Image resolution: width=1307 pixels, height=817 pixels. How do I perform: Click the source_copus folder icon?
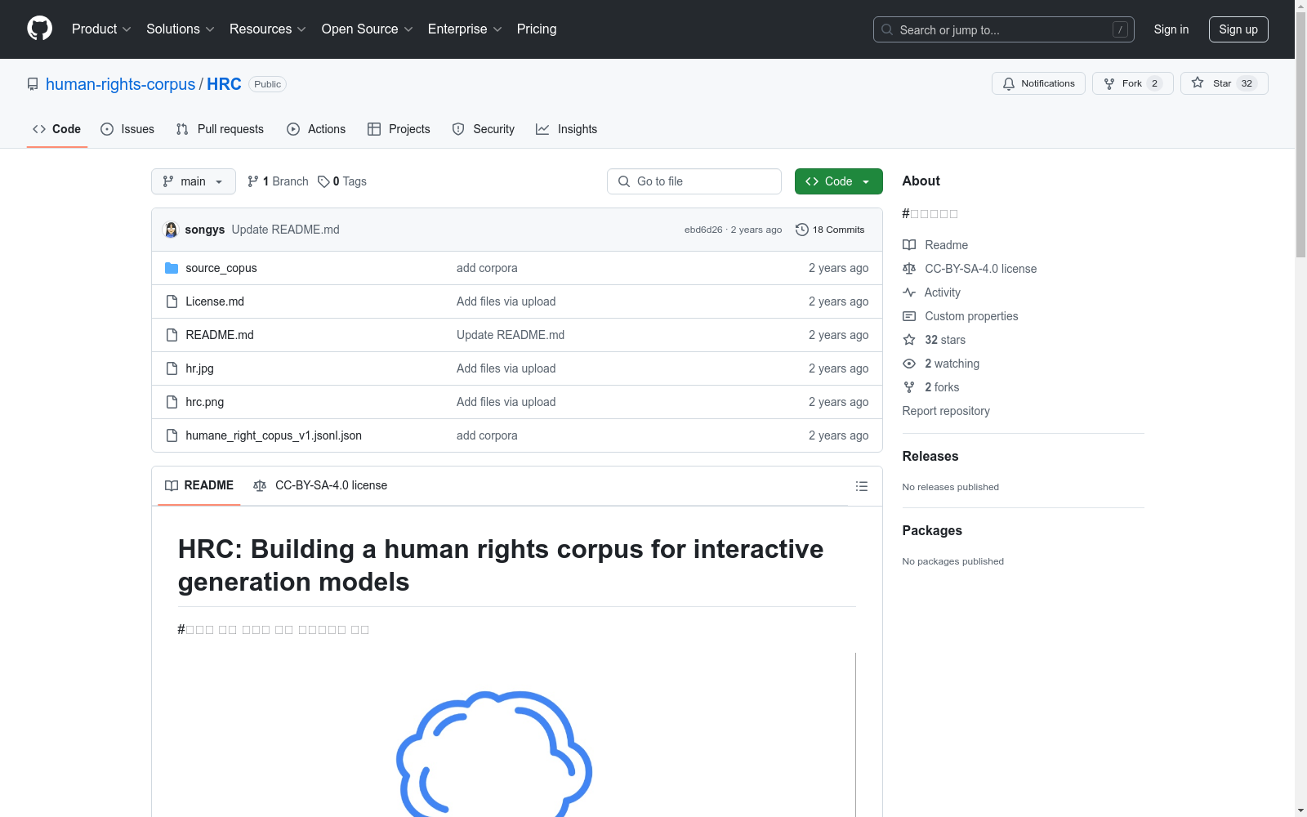point(172,268)
